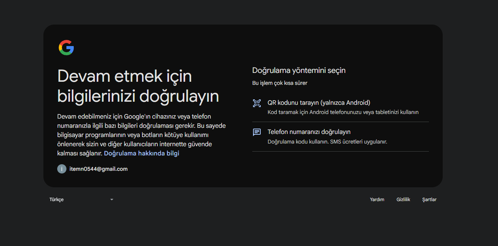This screenshot has width=498, height=246.
Task: Choose Telefon numaranızı doğrulayın option
Action: click(x=340, y=137)
